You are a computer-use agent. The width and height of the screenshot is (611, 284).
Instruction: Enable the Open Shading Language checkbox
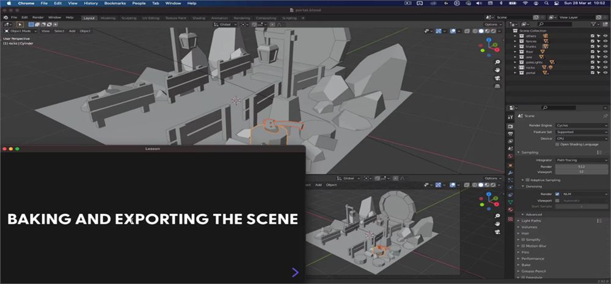(x=557, y=144)
